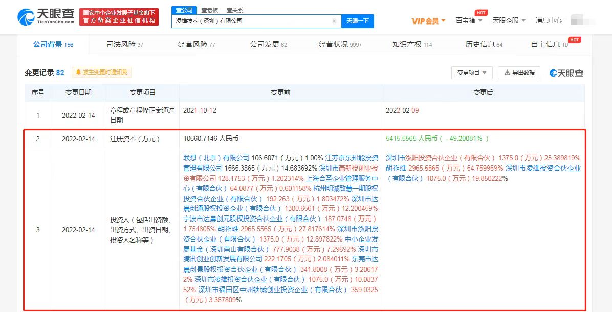Viewport: 612px width, 312px height.
Task: Click the bell change-notification button
Action: (101, 73)
